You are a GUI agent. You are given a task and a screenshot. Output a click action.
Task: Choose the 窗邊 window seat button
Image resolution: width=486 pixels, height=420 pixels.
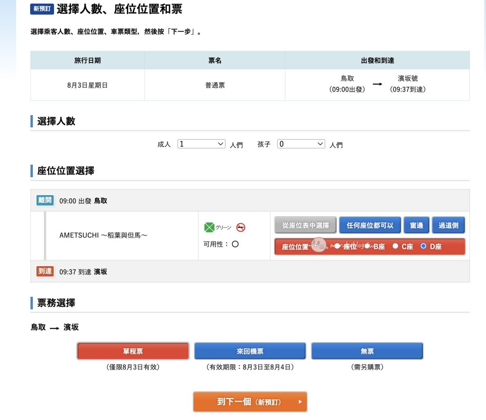coord(417,225)
